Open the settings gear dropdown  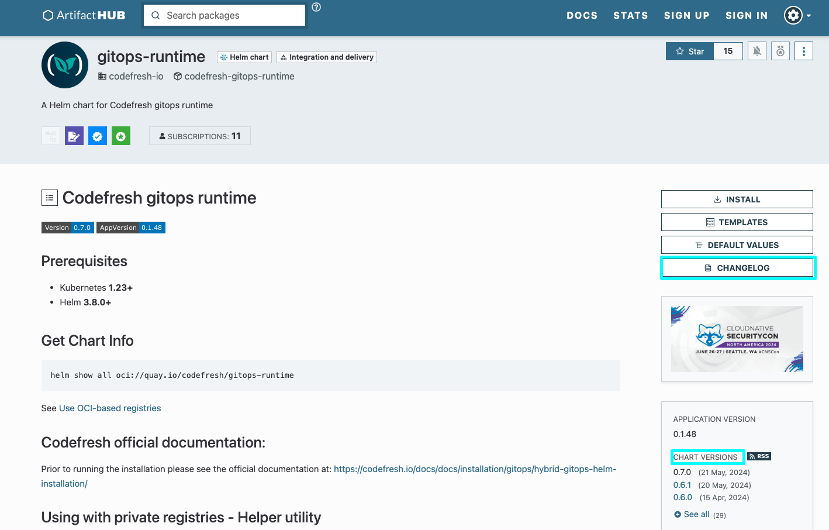point(797,15)
